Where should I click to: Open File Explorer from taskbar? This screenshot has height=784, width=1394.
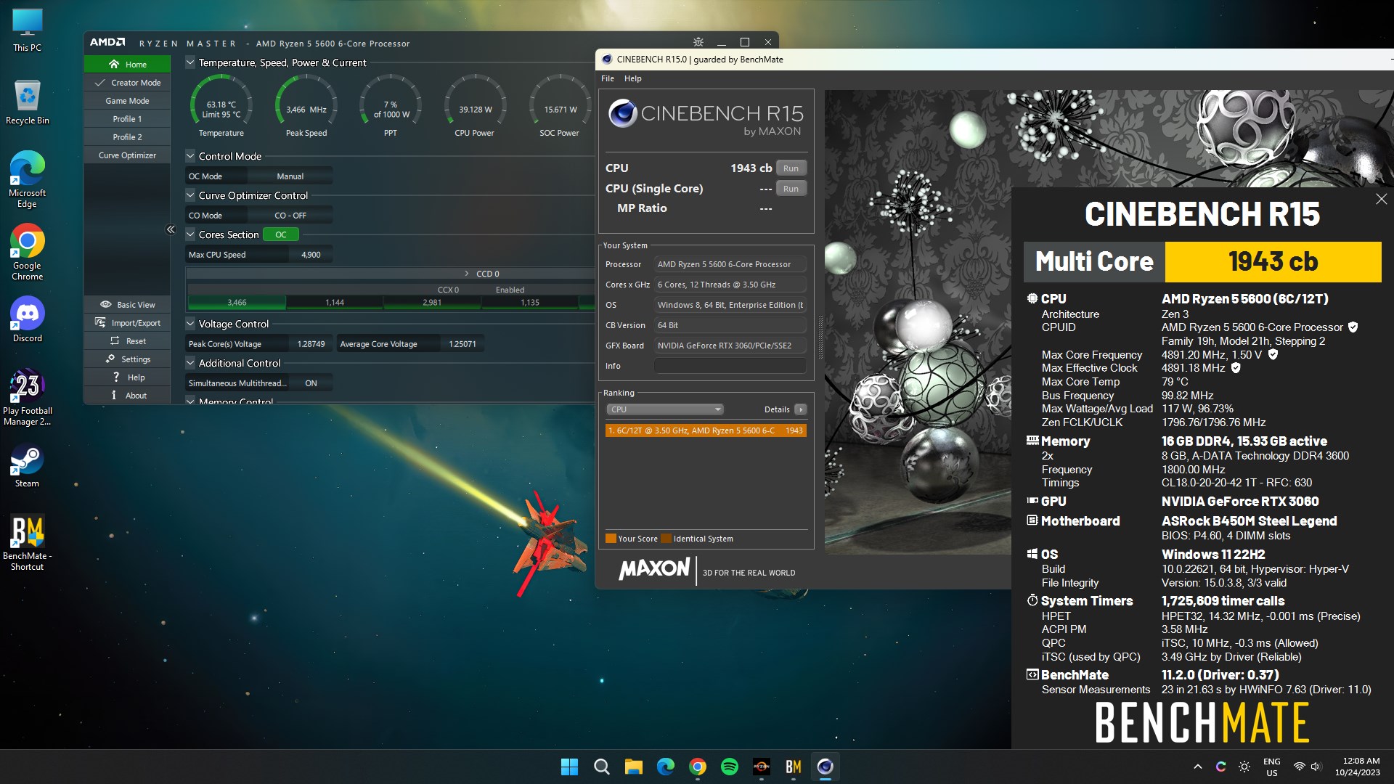[x=633, y=767]
